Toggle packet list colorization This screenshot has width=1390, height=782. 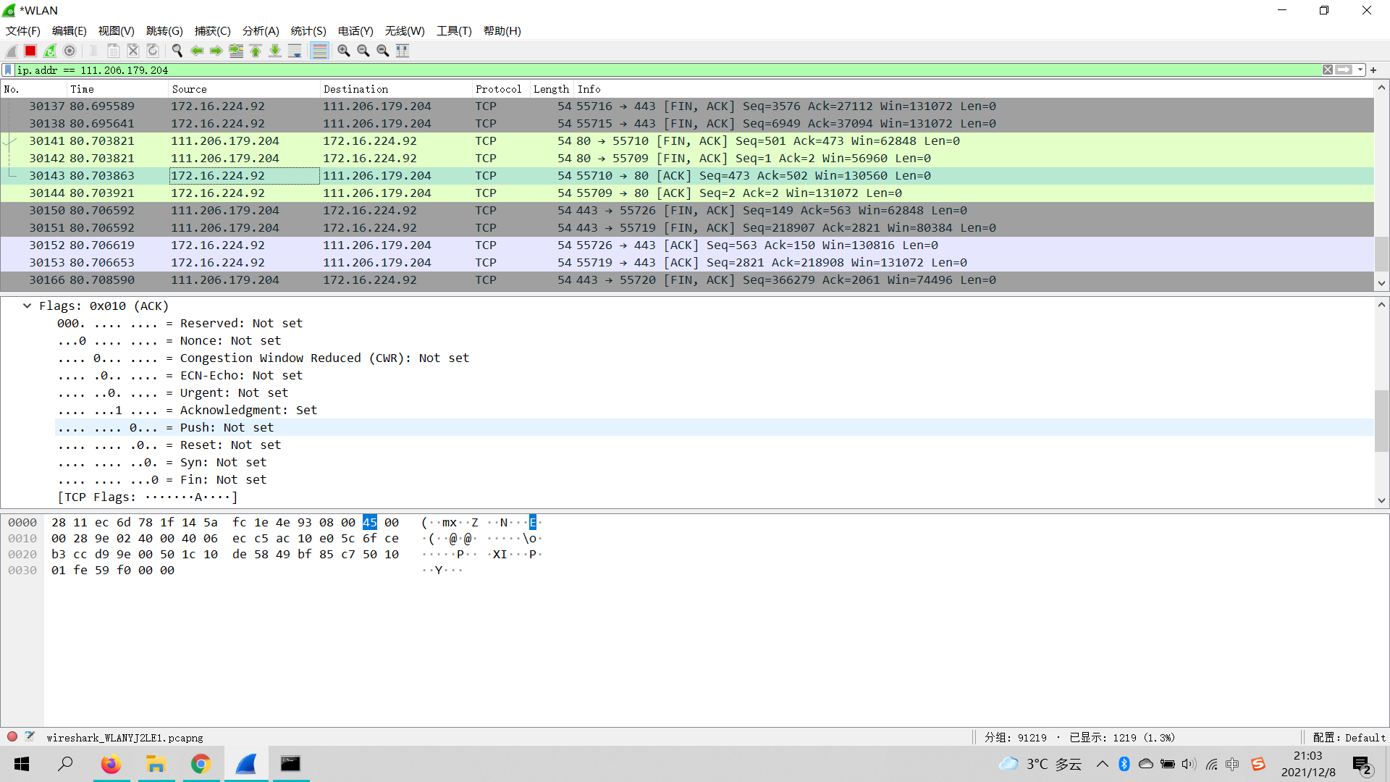click(x=319, y=51)
